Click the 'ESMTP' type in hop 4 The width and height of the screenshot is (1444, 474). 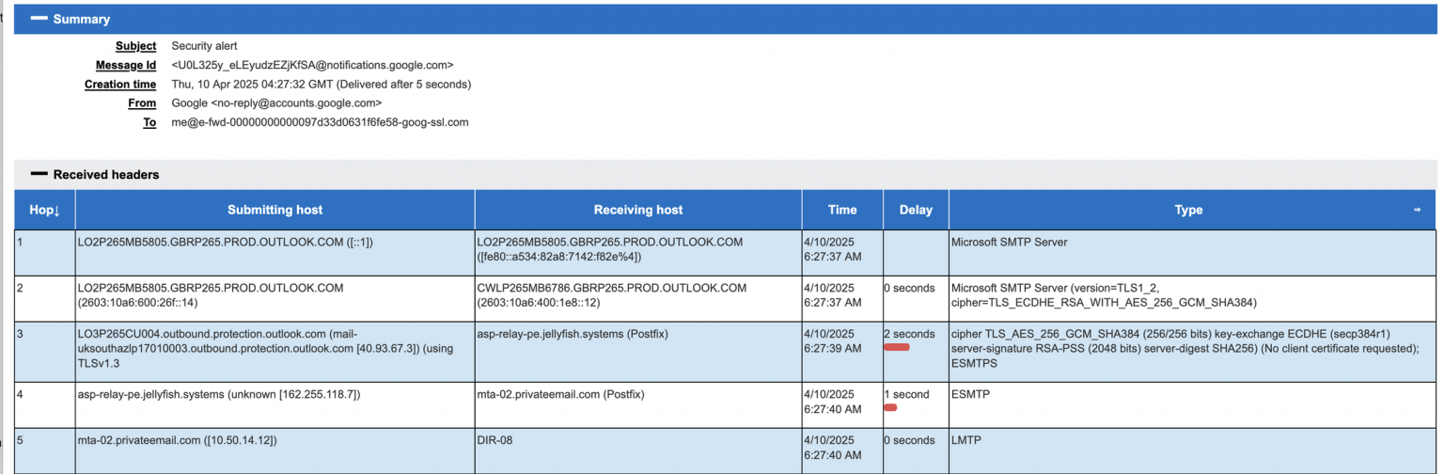pos(971,394)
